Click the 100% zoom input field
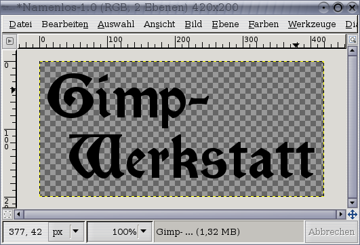 113,231
